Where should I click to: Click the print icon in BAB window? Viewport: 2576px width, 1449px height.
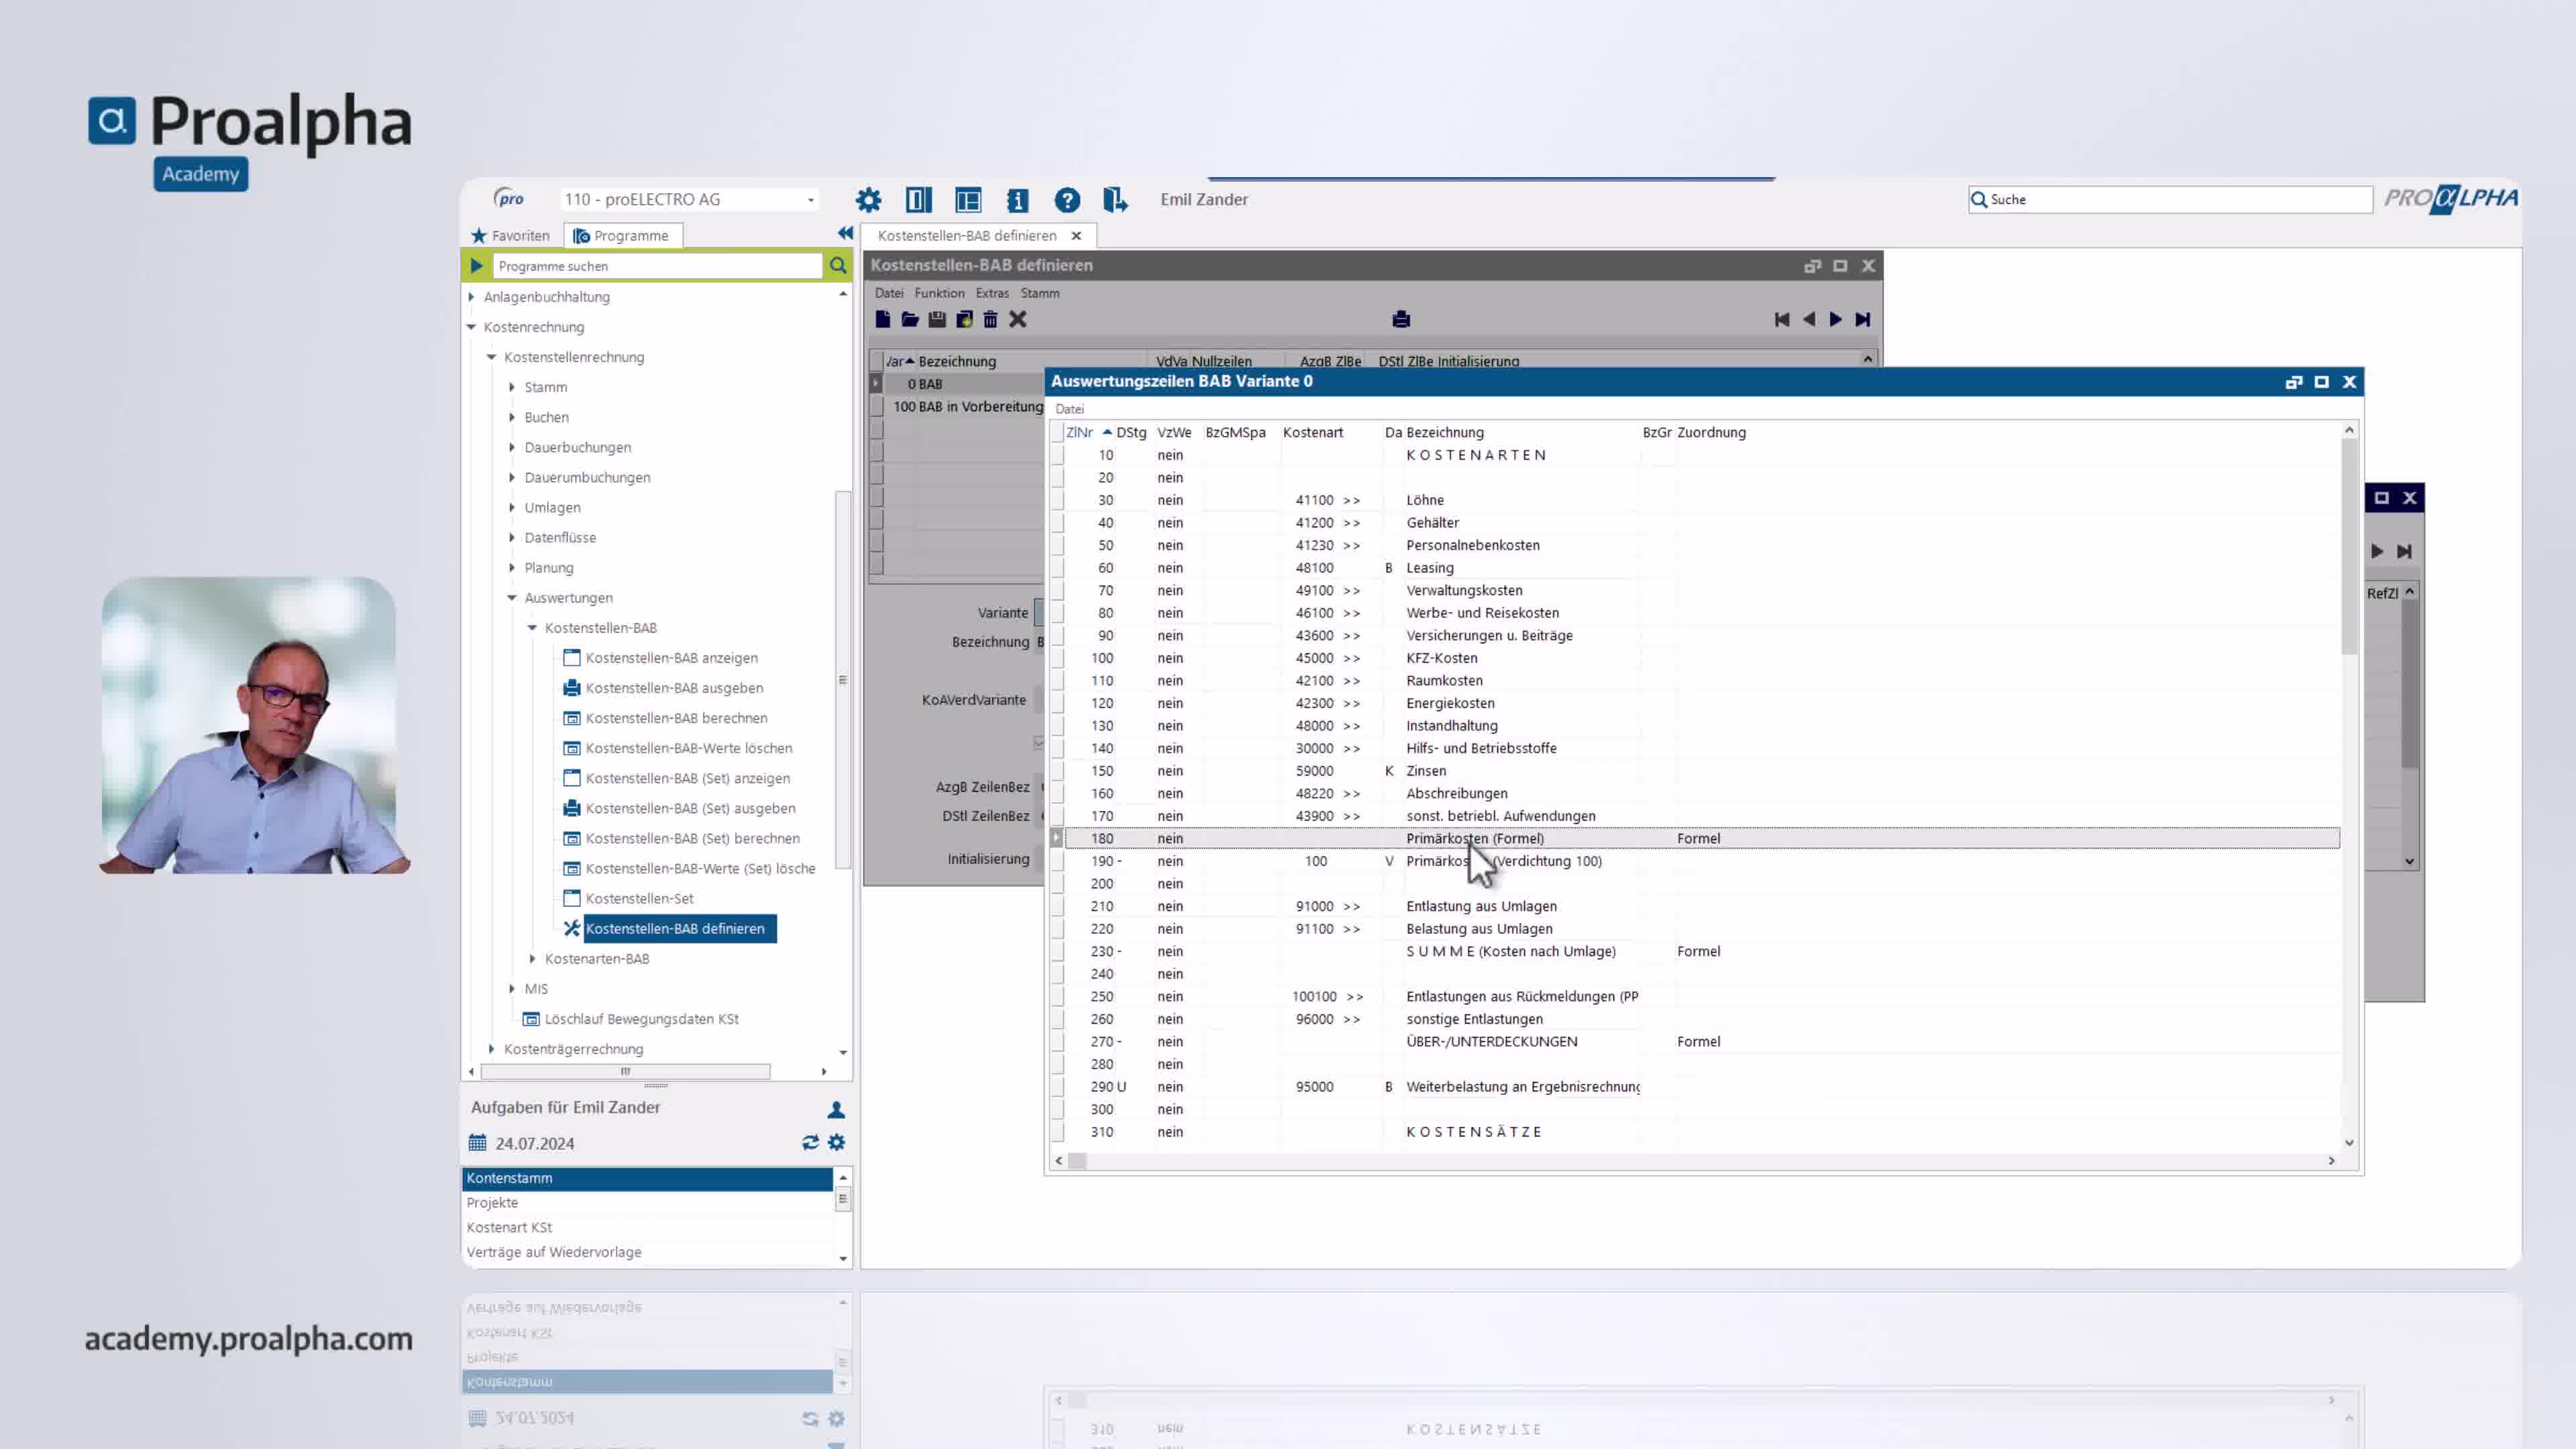[1400, 320]
